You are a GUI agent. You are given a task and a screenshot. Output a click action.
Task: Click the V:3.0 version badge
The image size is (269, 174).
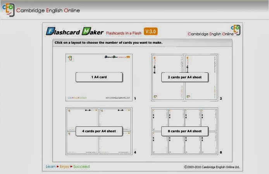tap(151, 31)
